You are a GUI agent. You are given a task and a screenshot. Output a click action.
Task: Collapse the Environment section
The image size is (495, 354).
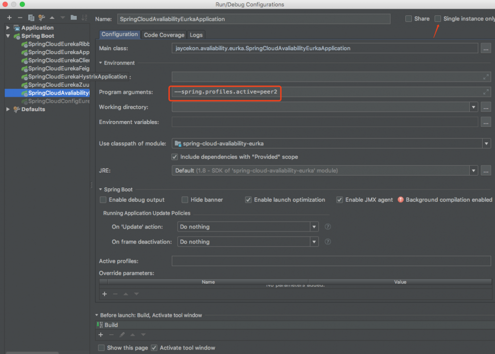coord(100,63)
